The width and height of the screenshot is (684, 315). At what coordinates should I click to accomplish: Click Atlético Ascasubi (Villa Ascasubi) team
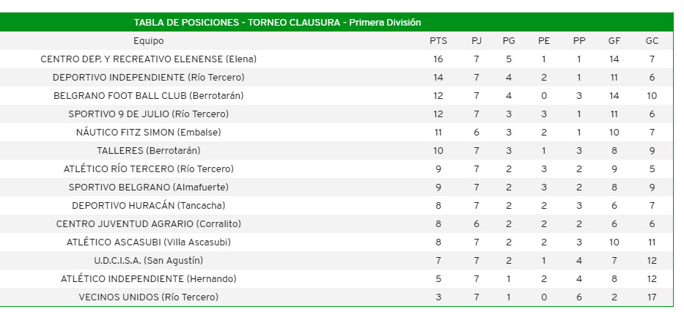tap(148, 242)
